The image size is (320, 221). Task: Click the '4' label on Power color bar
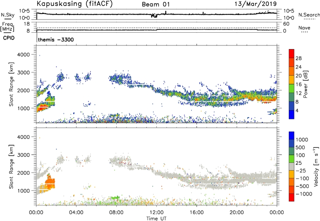(x=297, y=111)
